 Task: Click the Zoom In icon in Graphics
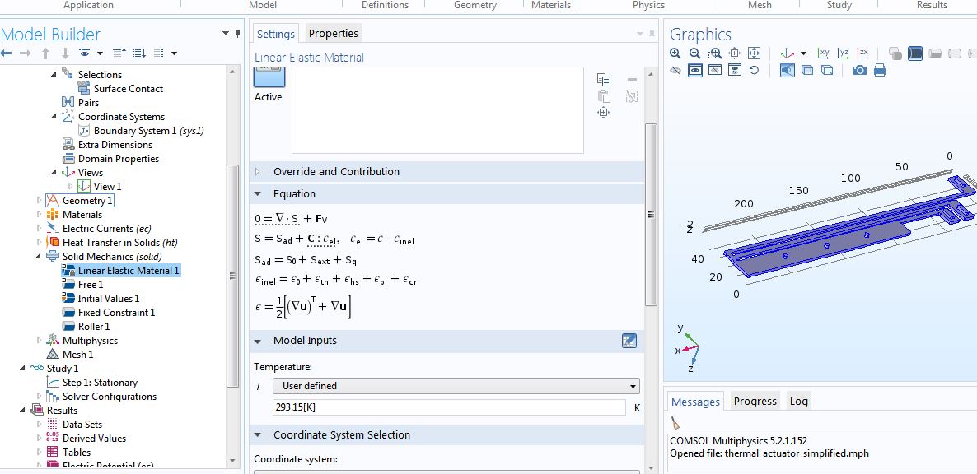coord(675,53)
